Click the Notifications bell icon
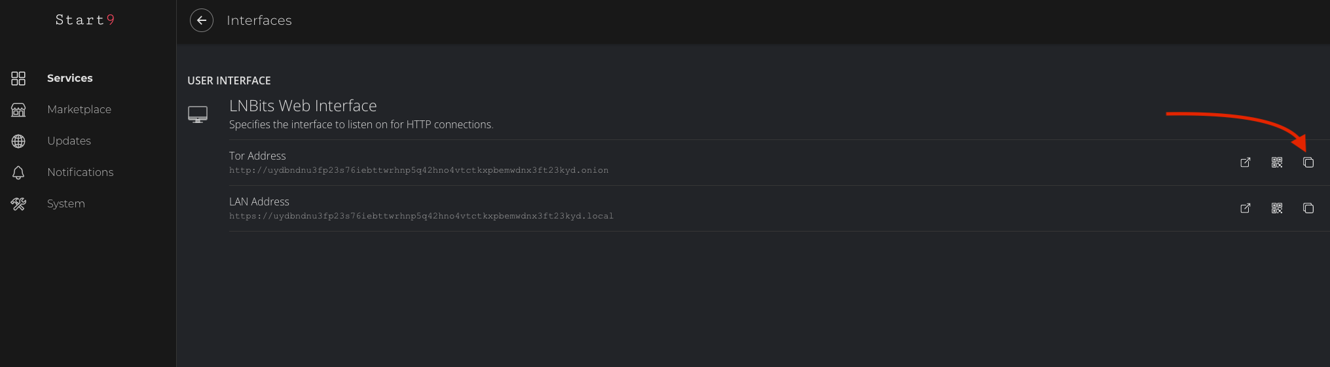 [x=18, y=173]
